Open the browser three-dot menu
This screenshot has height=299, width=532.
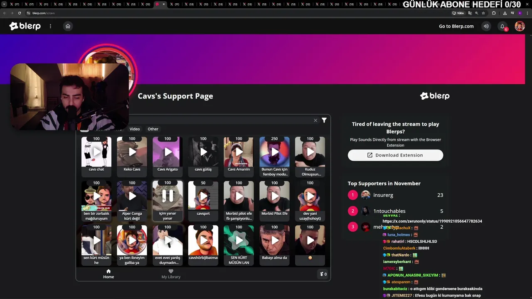click(x=527, y=13)
